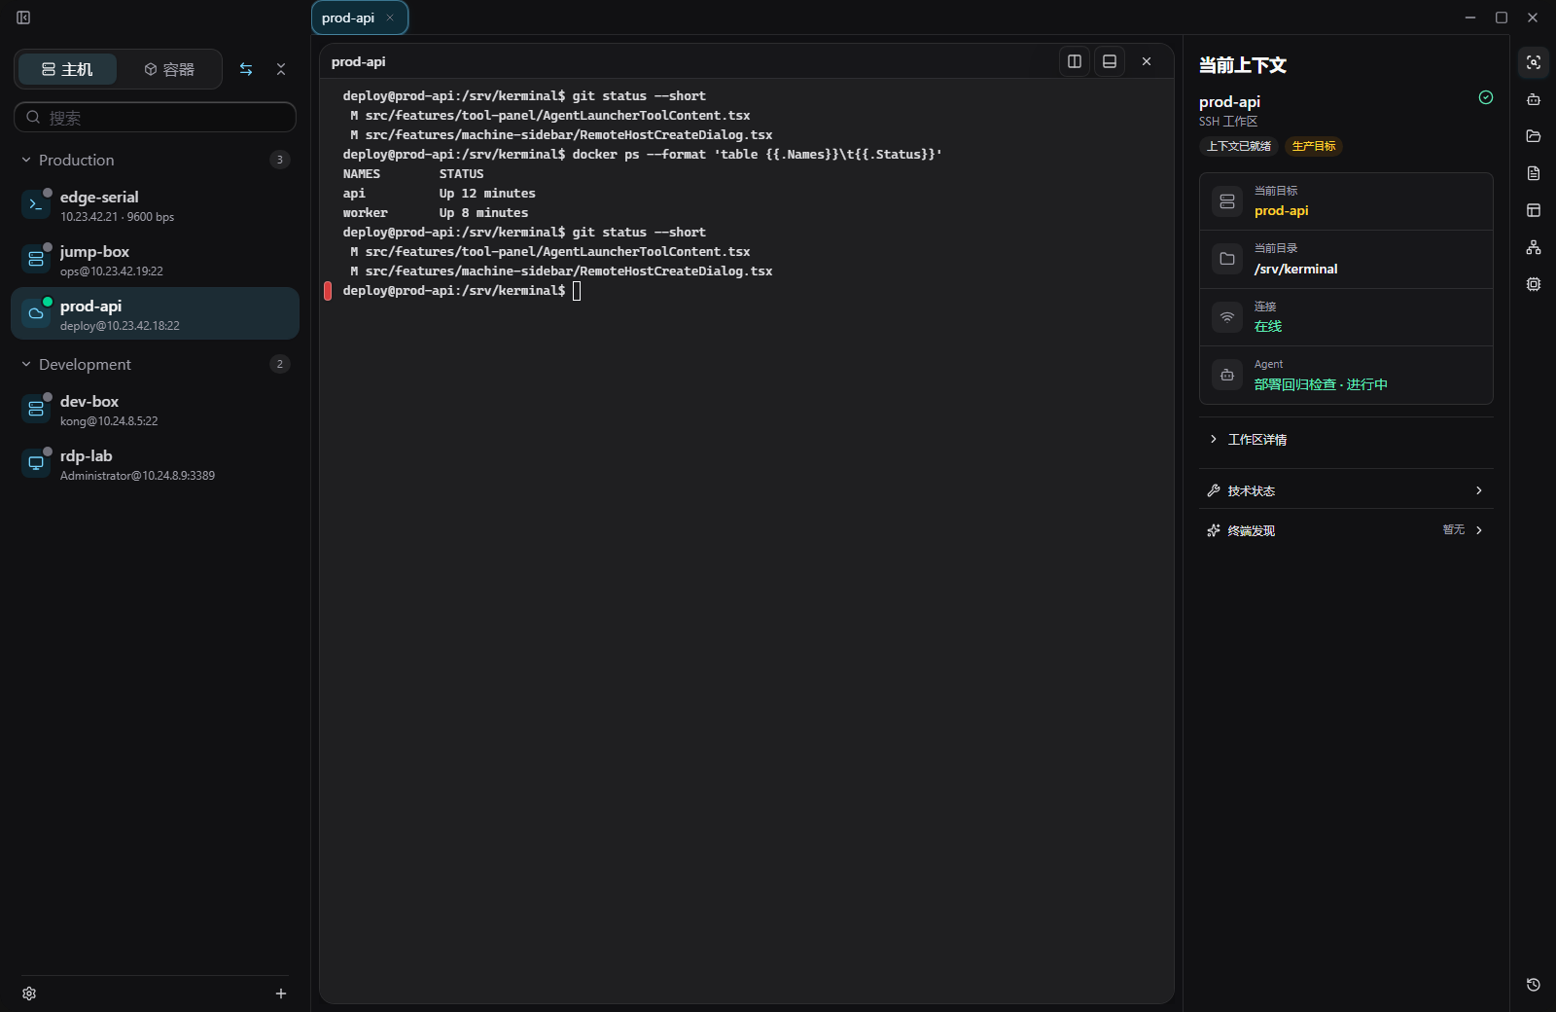Click the 当前目标 prod-api row
The image size is (1556, 1012).
(1346, 201)
